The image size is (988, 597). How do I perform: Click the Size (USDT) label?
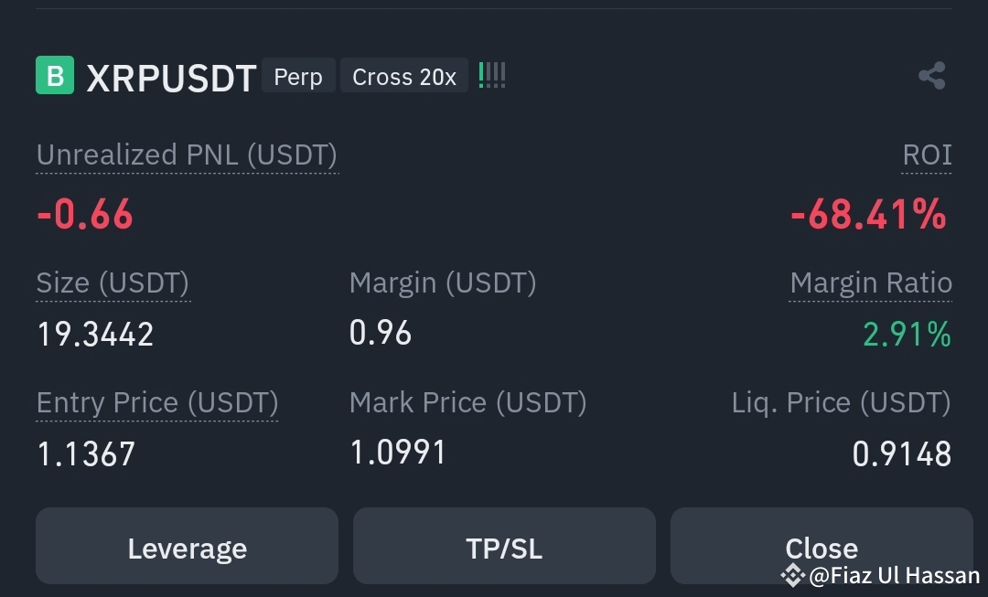pyautogui.click(x=113, y=283)
